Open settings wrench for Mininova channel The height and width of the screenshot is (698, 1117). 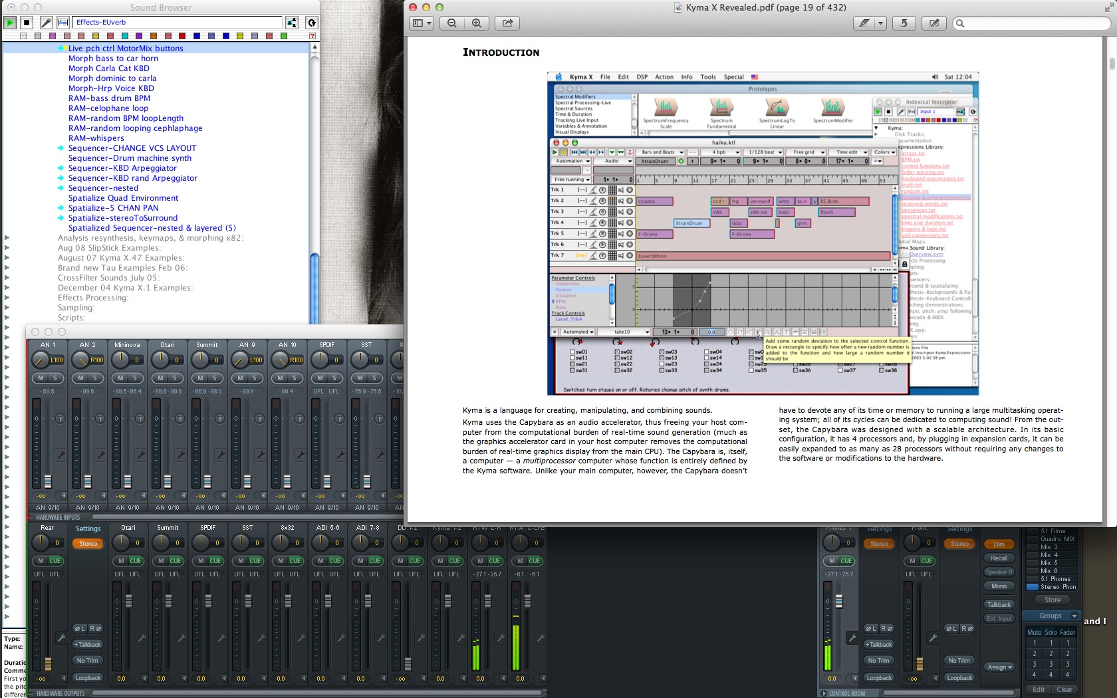140,455
